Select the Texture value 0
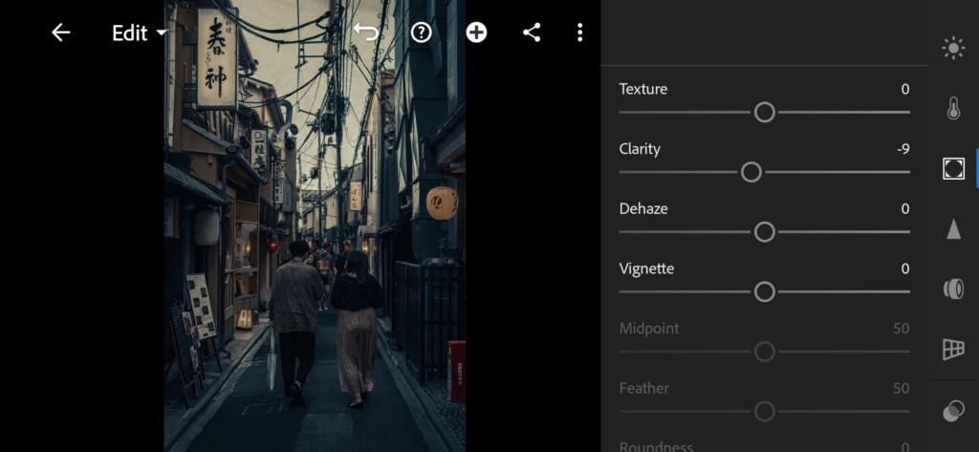 tap(905, 89)
